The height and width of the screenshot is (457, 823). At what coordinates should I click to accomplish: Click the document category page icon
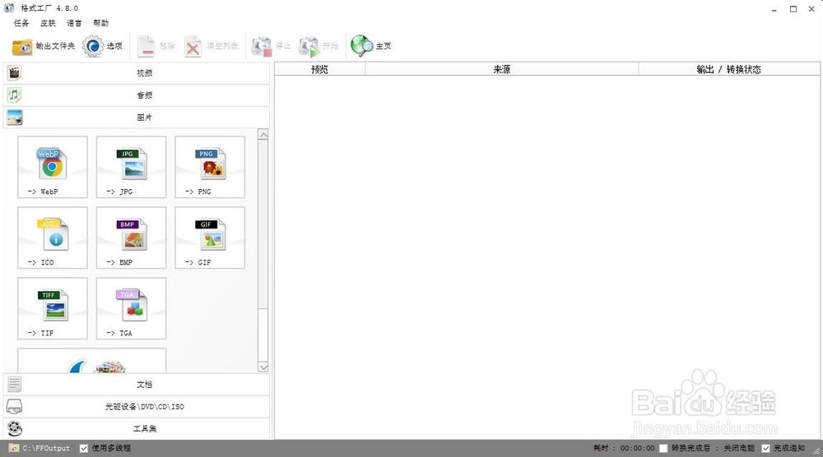click(14, 384)
